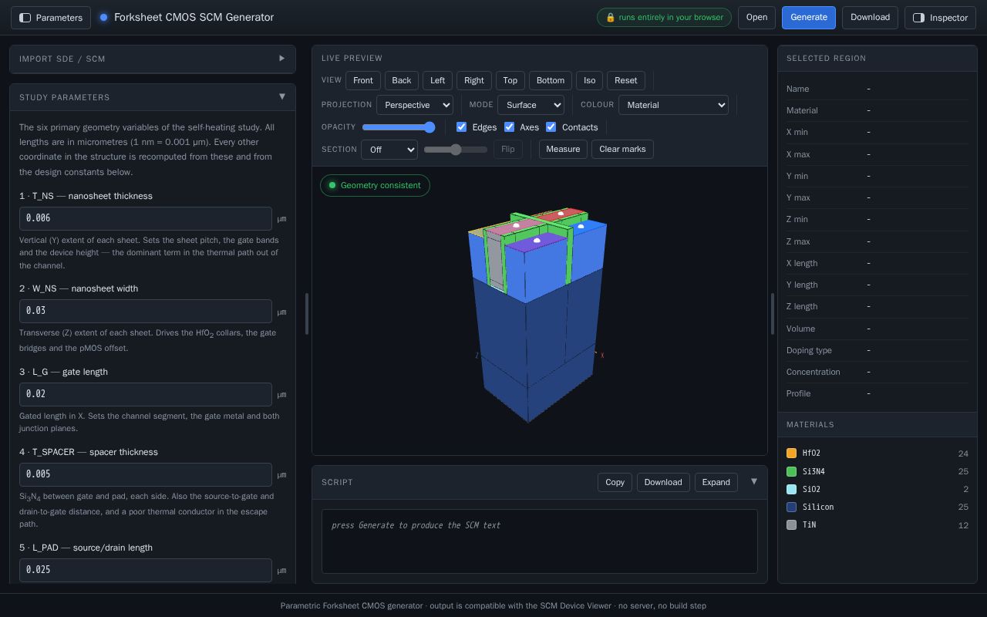This screenshot has width=987, height=617.
Task: Toggle the Inspector panel
Action: point(941,18)
